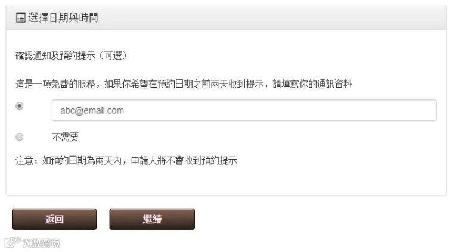Click the 確認通知及預約提示（可選）heading
Image resolution: width=453 pixels, height=252 pixels.
point(71,55)
